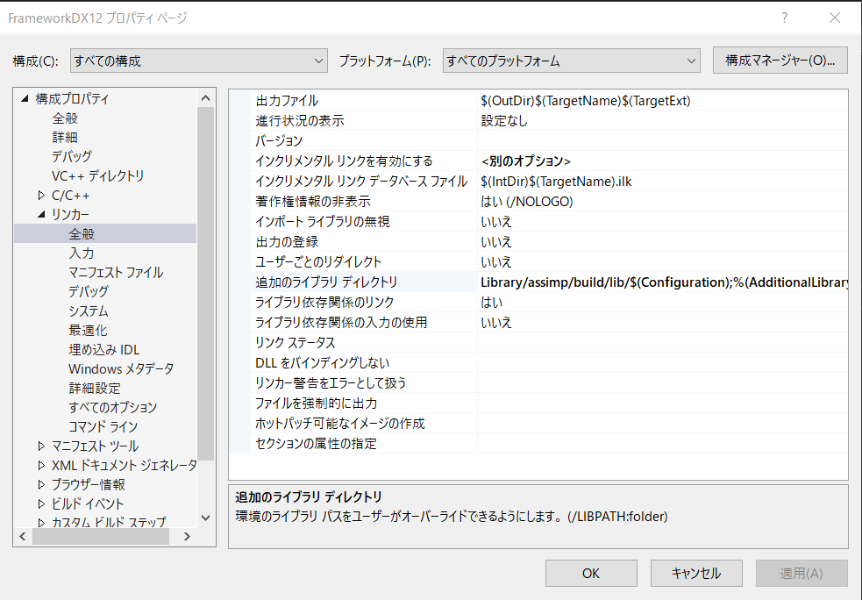This screenshot has height=600, width=862.
Task: Click the はい (/NOLOGO) value
Action: point(527,201)
